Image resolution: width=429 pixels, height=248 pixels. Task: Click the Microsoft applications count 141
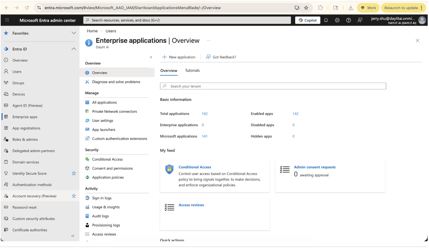click(x=205, y=136)
